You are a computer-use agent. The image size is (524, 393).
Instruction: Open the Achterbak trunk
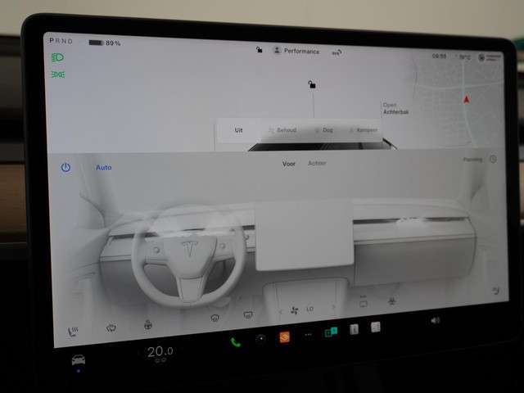395,109
